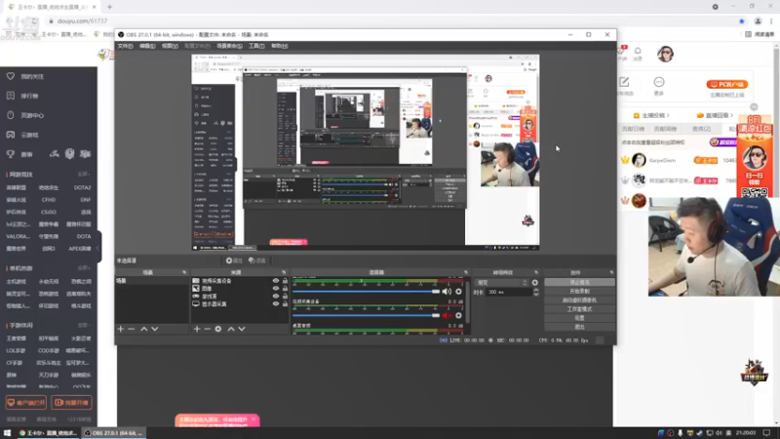The height and width of the screenshot is (439, 780).
Task: Click the web game center mouse icon
Action: click(x=11, y=115)
